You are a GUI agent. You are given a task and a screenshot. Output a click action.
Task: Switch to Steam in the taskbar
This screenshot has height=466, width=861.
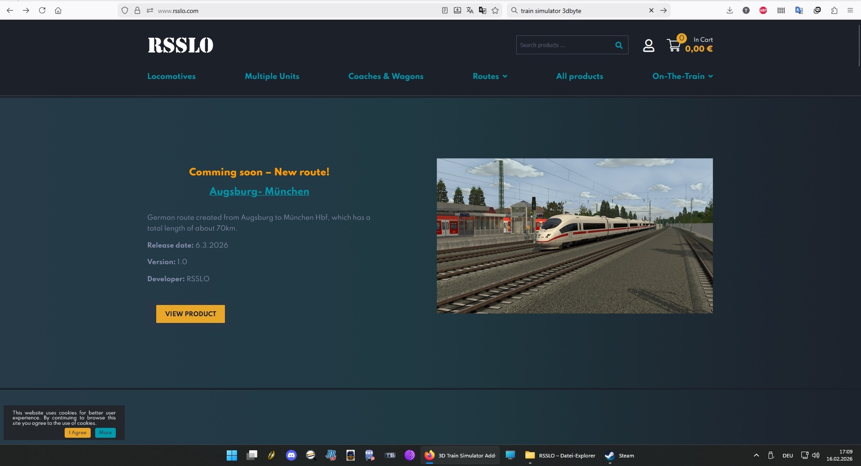pos(619,455)
